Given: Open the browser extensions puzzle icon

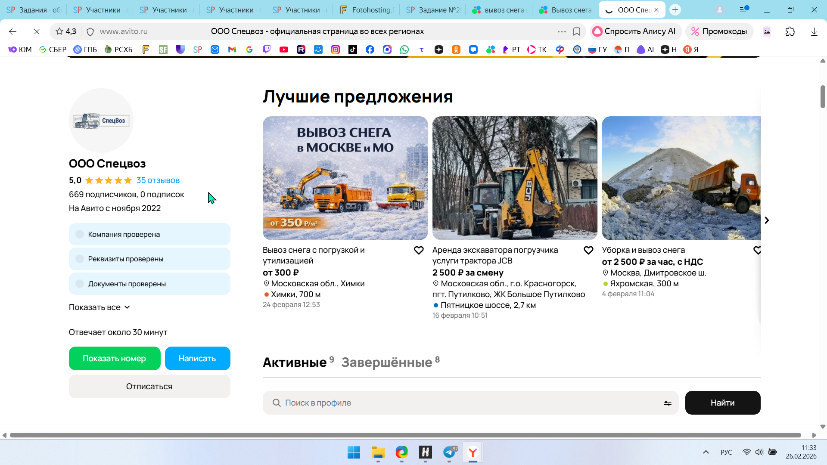Looking at the screenshot, I should tap(790, 31).
